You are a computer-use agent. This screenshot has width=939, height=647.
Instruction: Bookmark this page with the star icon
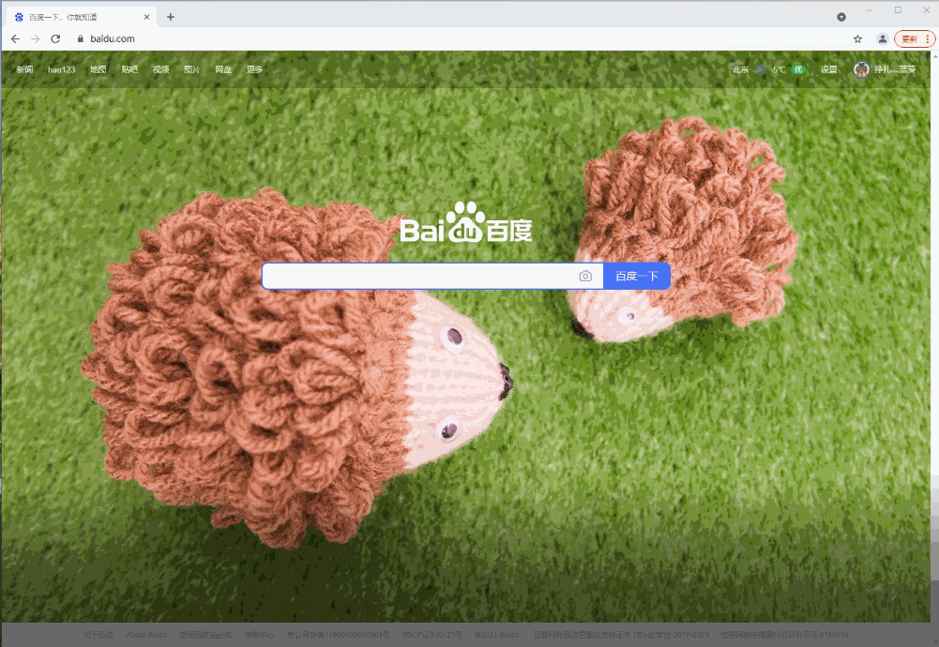pyautogui.click(x=857, y=38)
